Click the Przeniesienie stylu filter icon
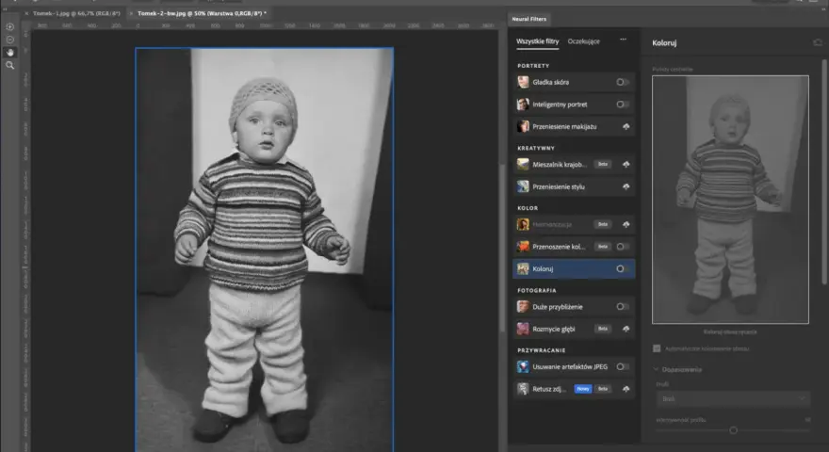 point(523,186)
